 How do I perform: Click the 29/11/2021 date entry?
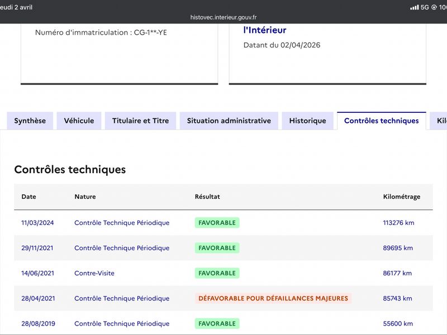pyautogui.click(x=37, y=248)
